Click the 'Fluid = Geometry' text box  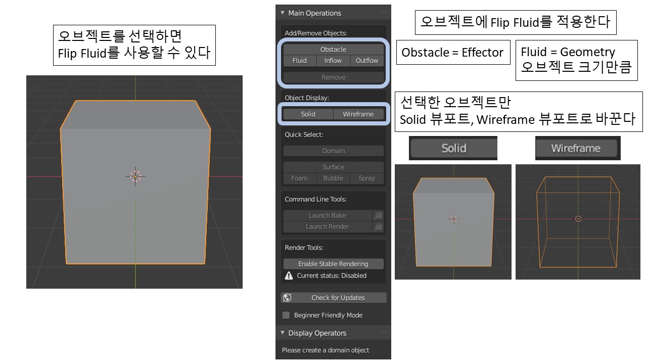point(577,60)
